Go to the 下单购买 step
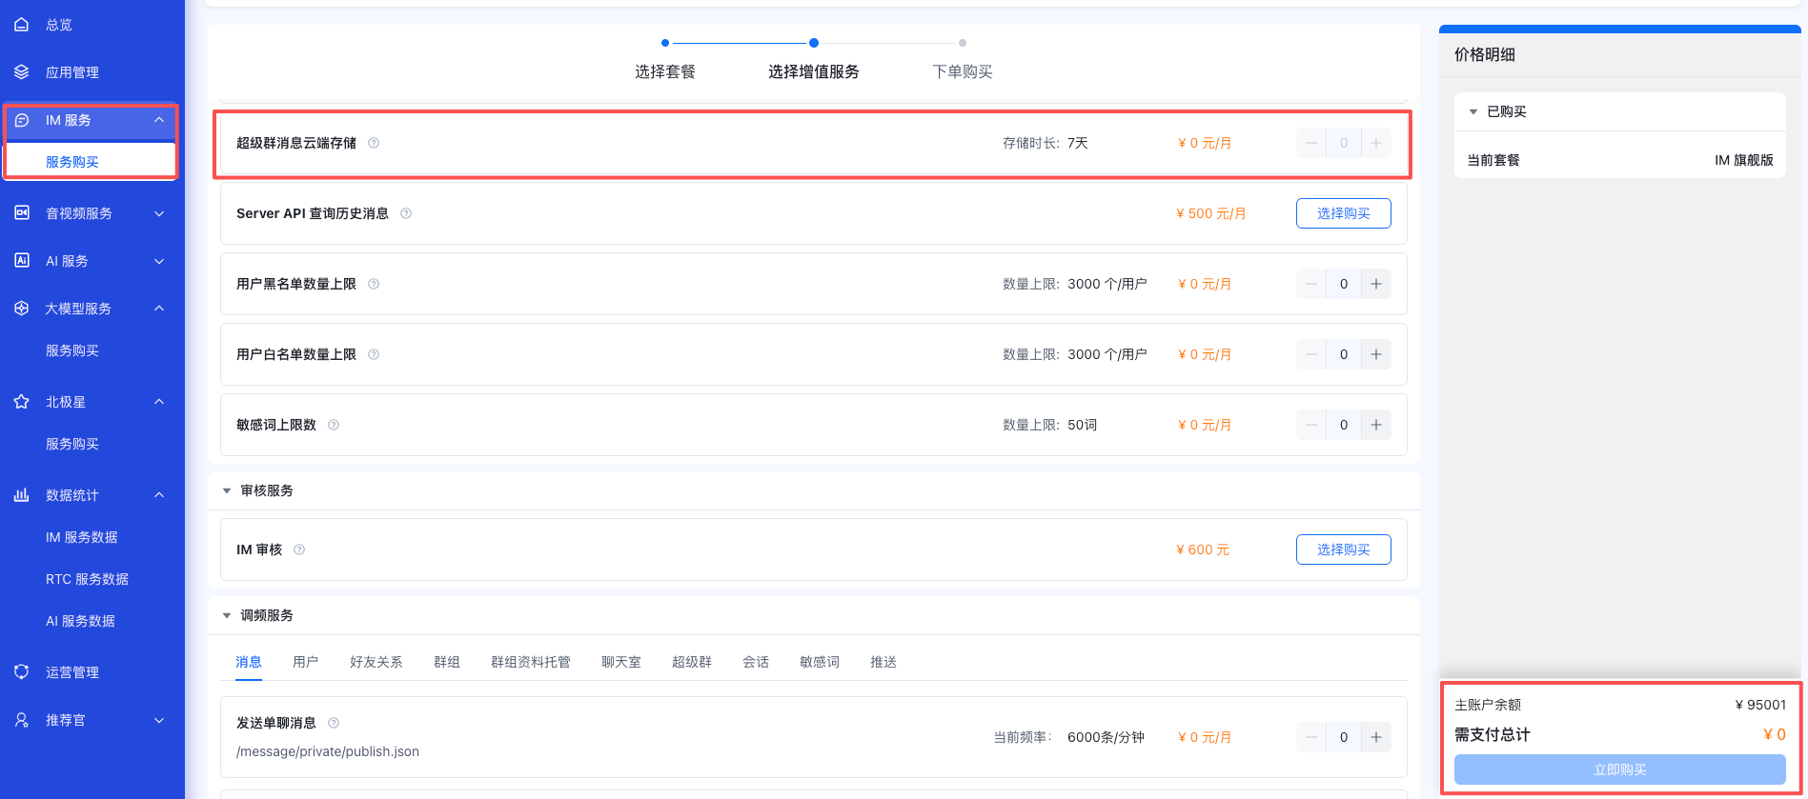This screenshot has height=799, width=1808. click(963, 71)
